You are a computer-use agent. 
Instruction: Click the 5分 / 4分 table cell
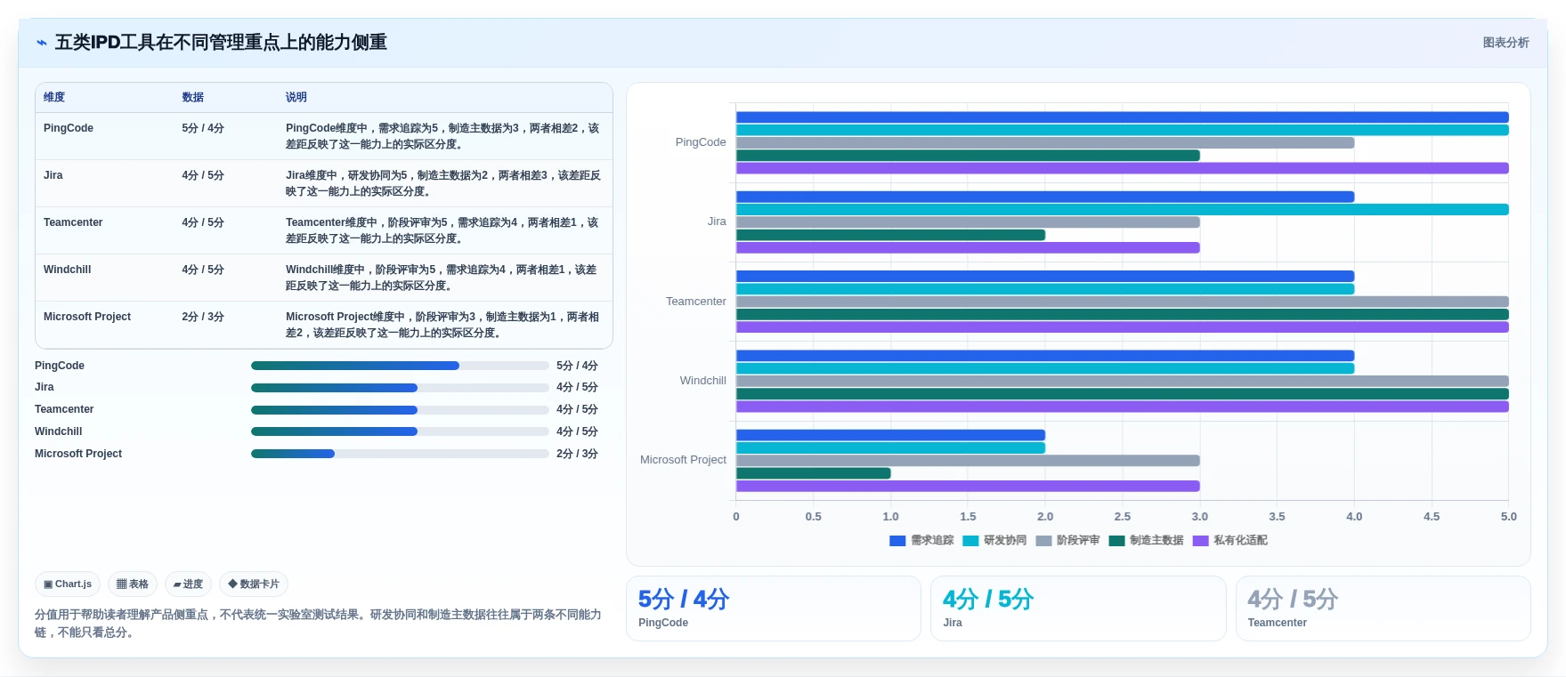point(203,128)
